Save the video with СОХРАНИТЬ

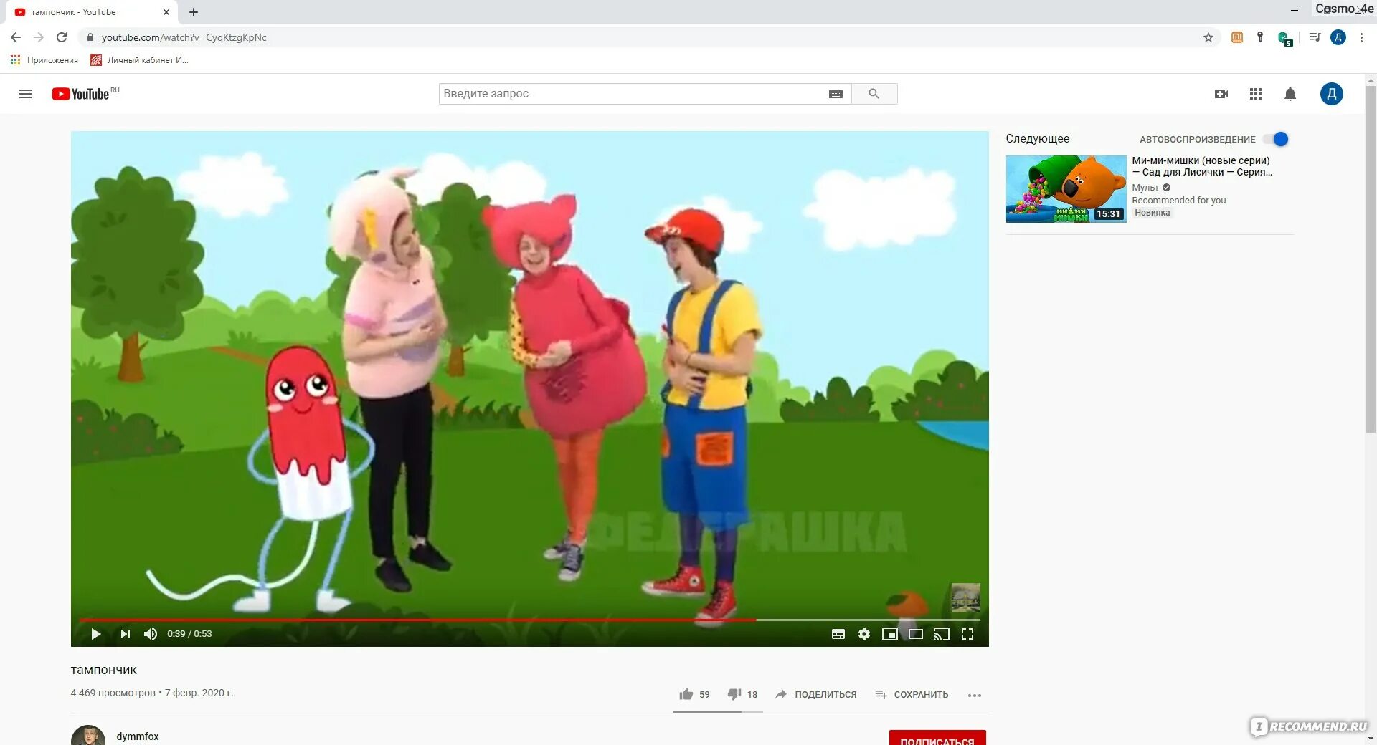(x=912, y=694)
